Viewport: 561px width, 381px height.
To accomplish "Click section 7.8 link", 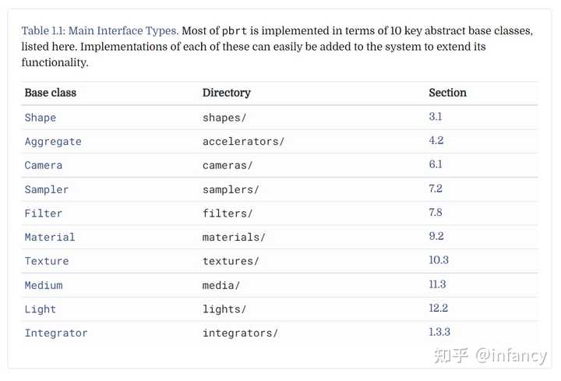I will coord(436,213).
